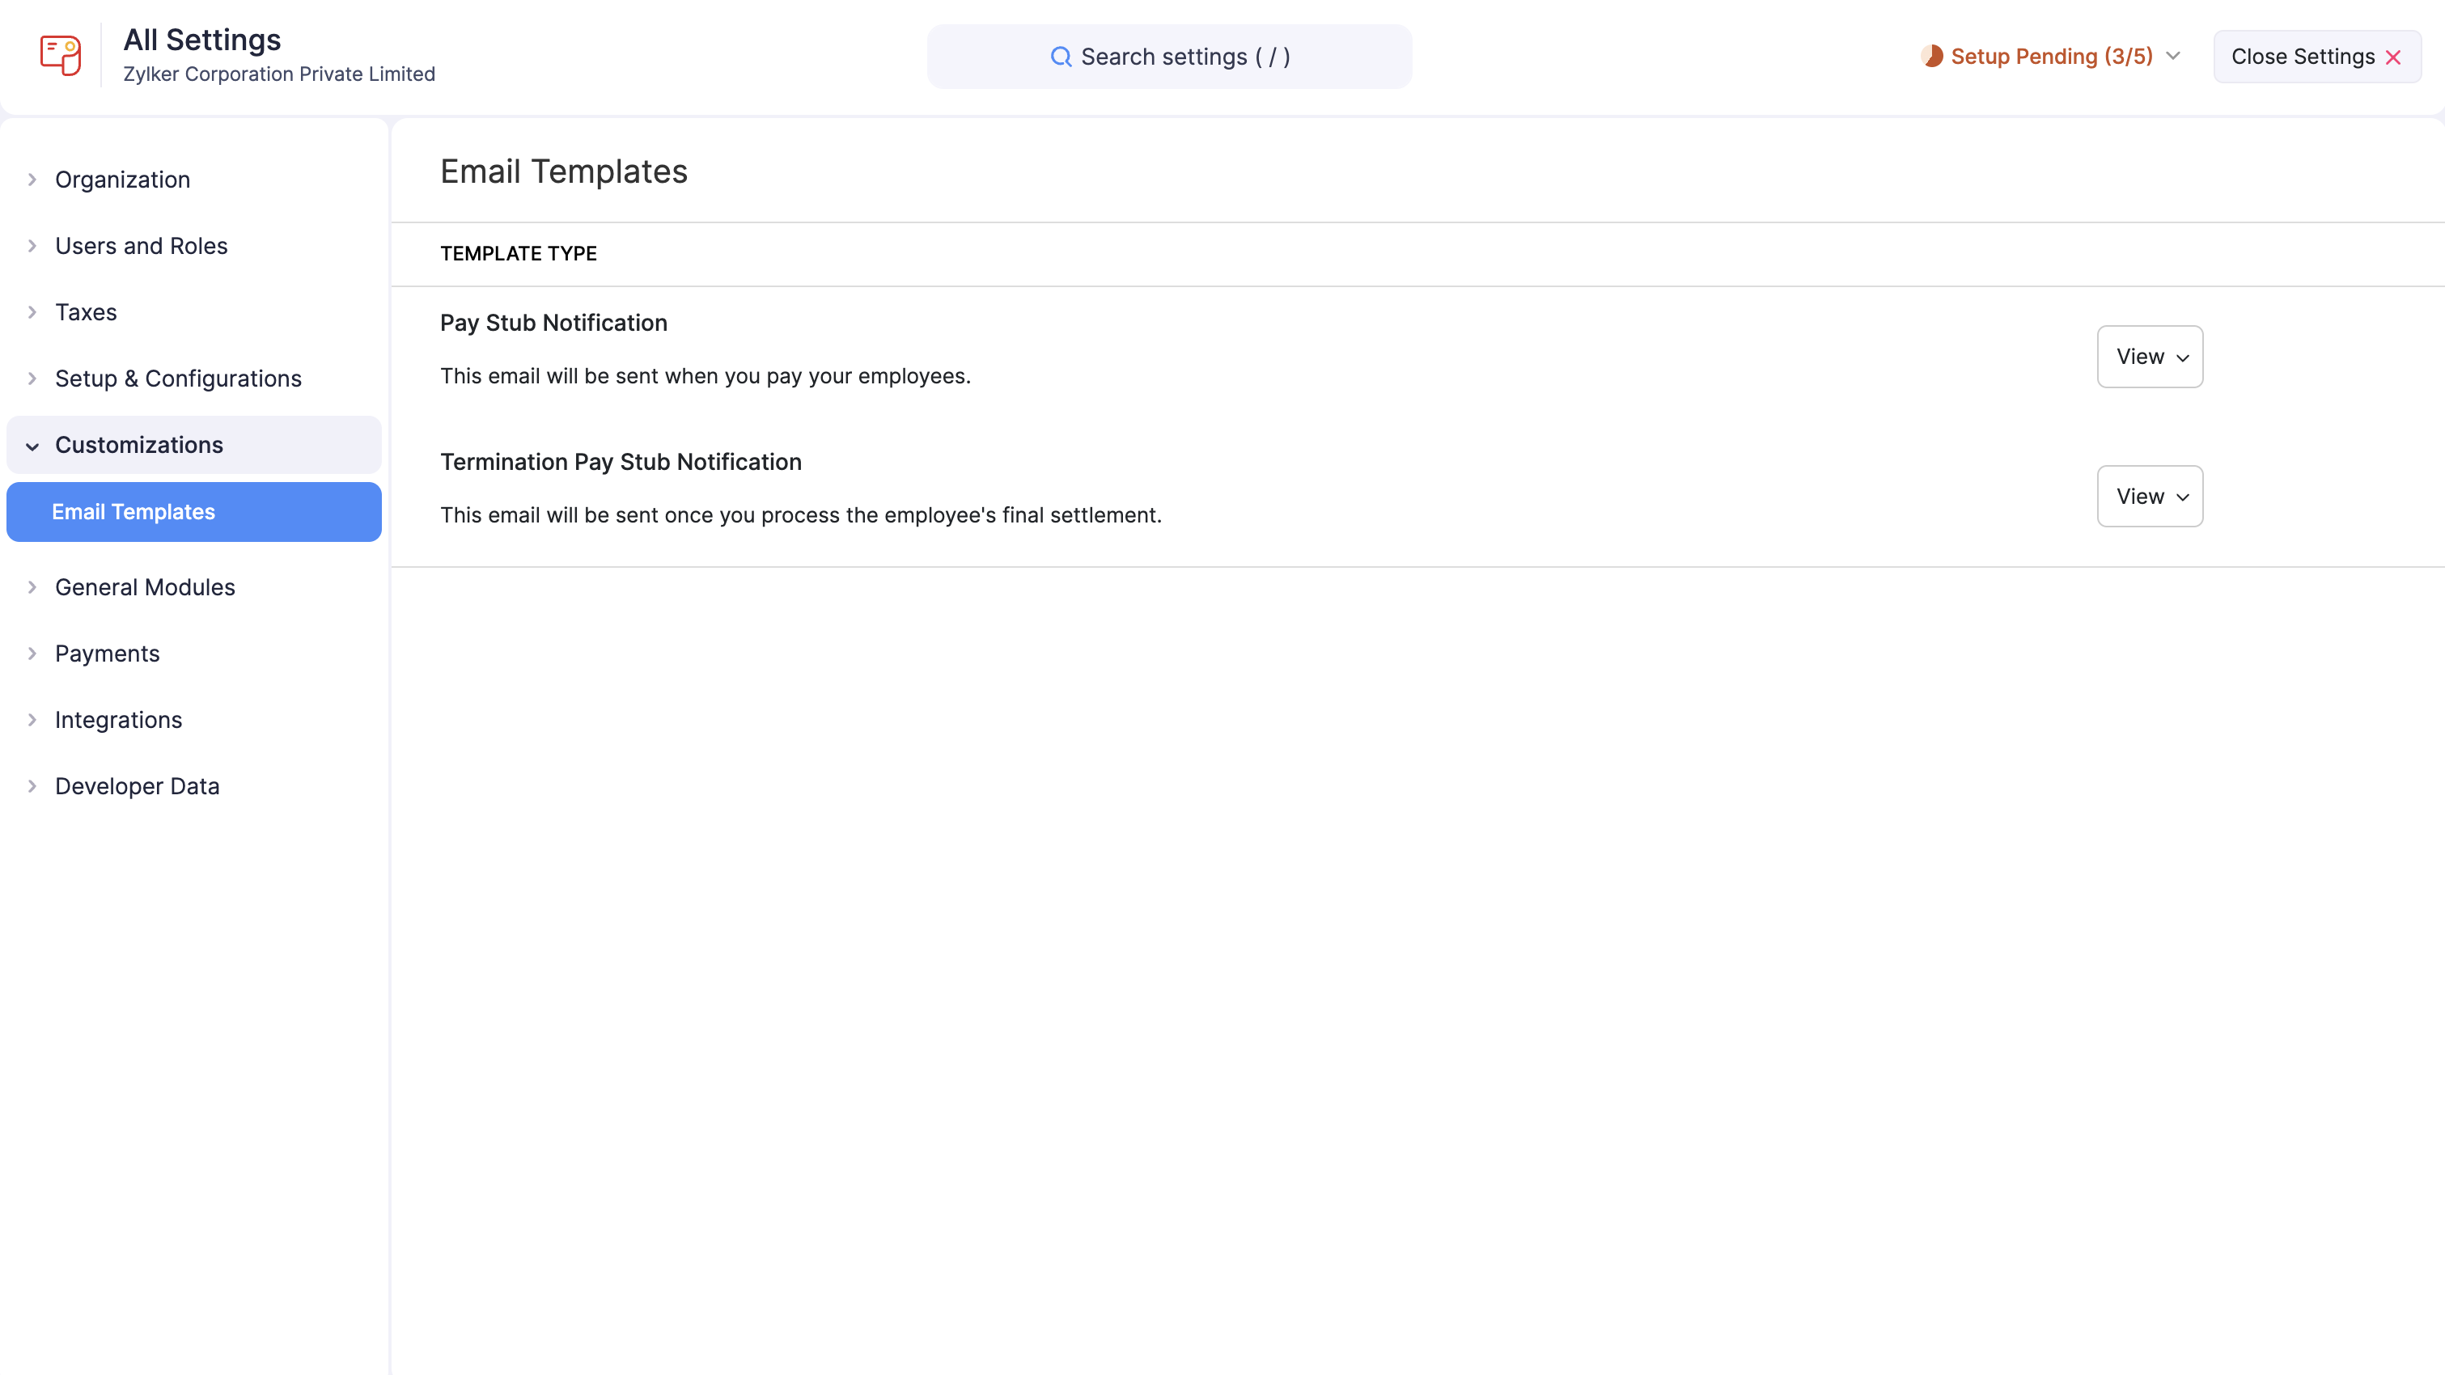Open the View dropdown for Termination Pay Stub Notification
2445x1375 pixels.
click(2149, 495)
